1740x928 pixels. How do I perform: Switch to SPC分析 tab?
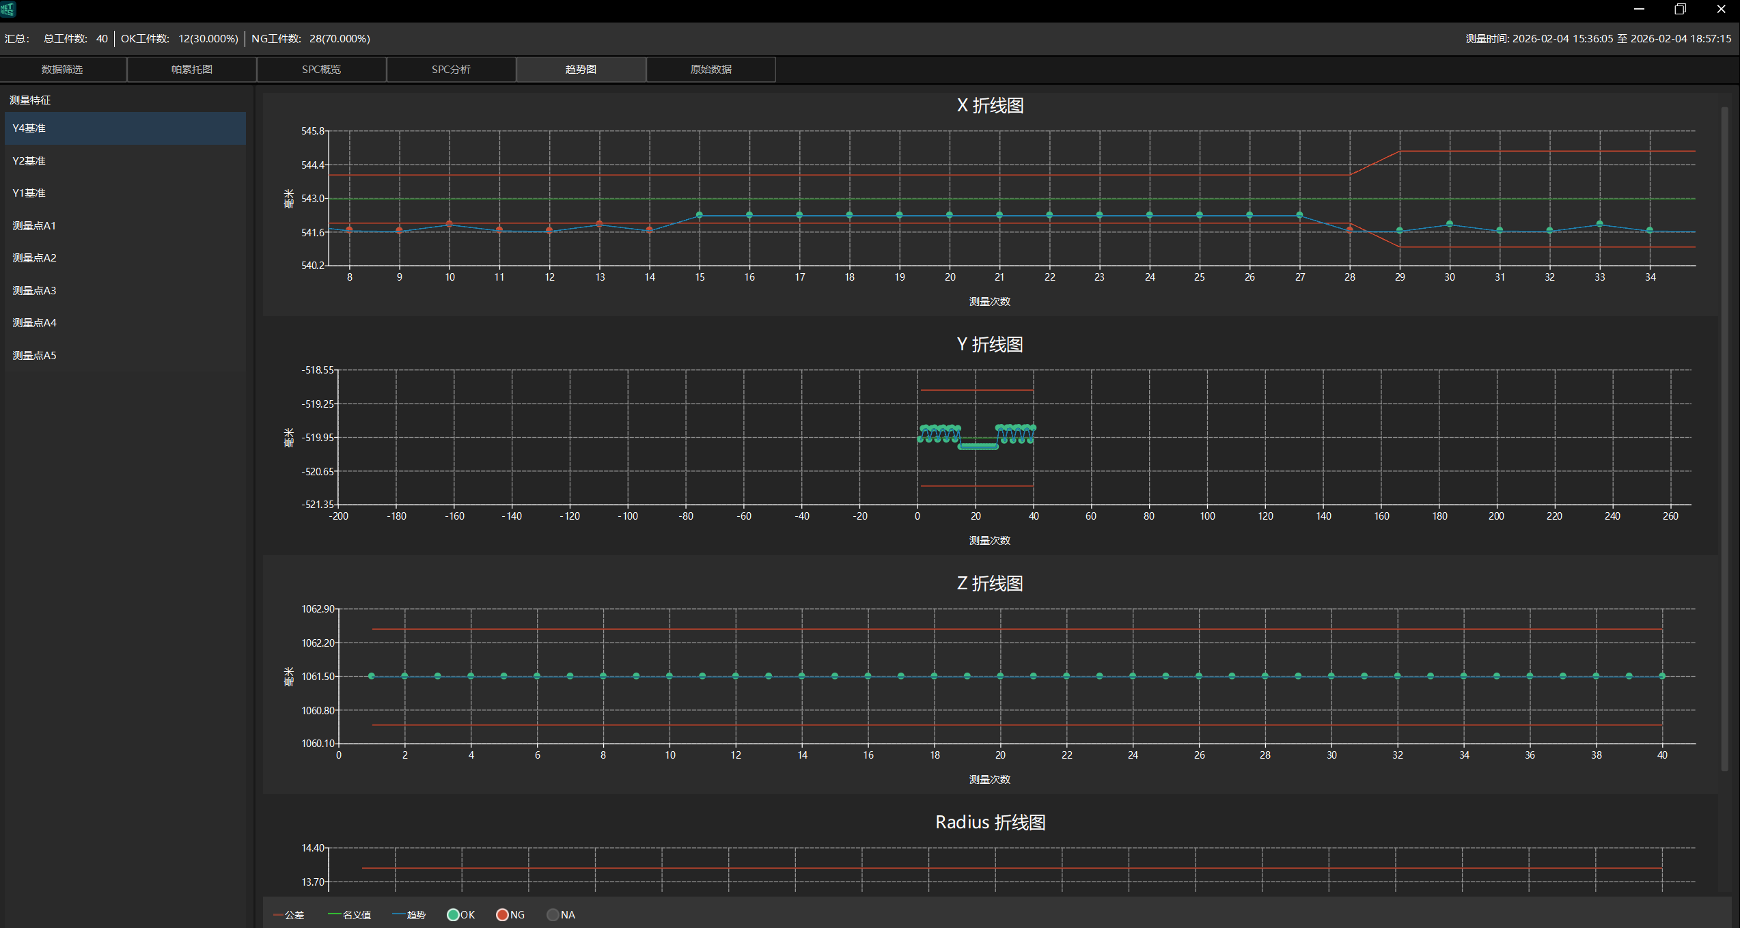pyautogui.click(x=451, y=70)
